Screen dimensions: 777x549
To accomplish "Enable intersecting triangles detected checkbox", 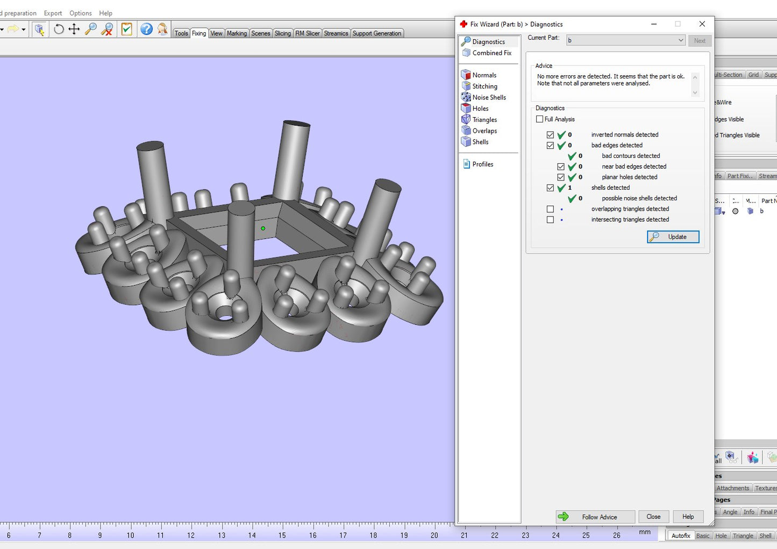I will pos(550,220).
